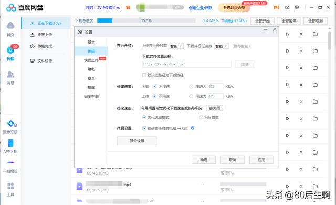Viewport: 336px width, 205px height.
Task: Open the 同步空间 icon in left sidebar
Action: [x=11, y=124]
